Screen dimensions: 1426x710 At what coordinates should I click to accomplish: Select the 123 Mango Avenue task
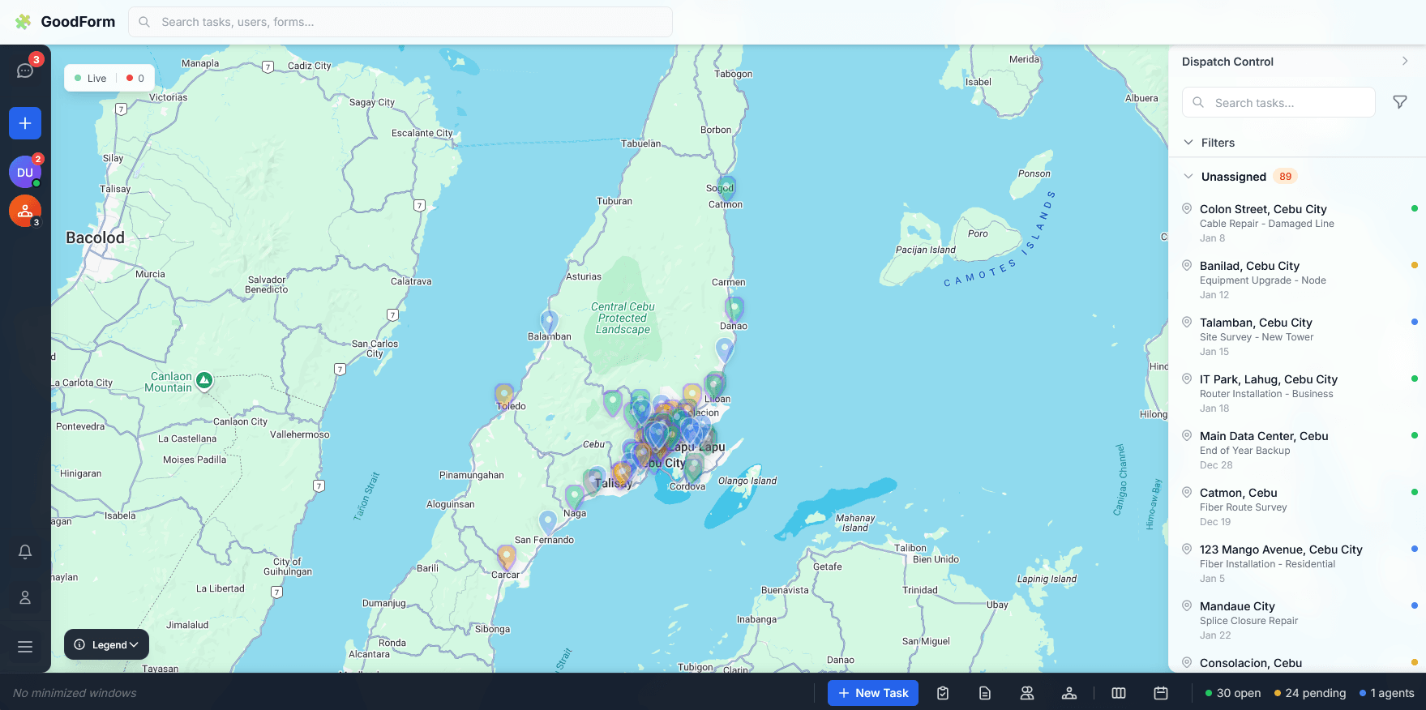point(1297,563)
